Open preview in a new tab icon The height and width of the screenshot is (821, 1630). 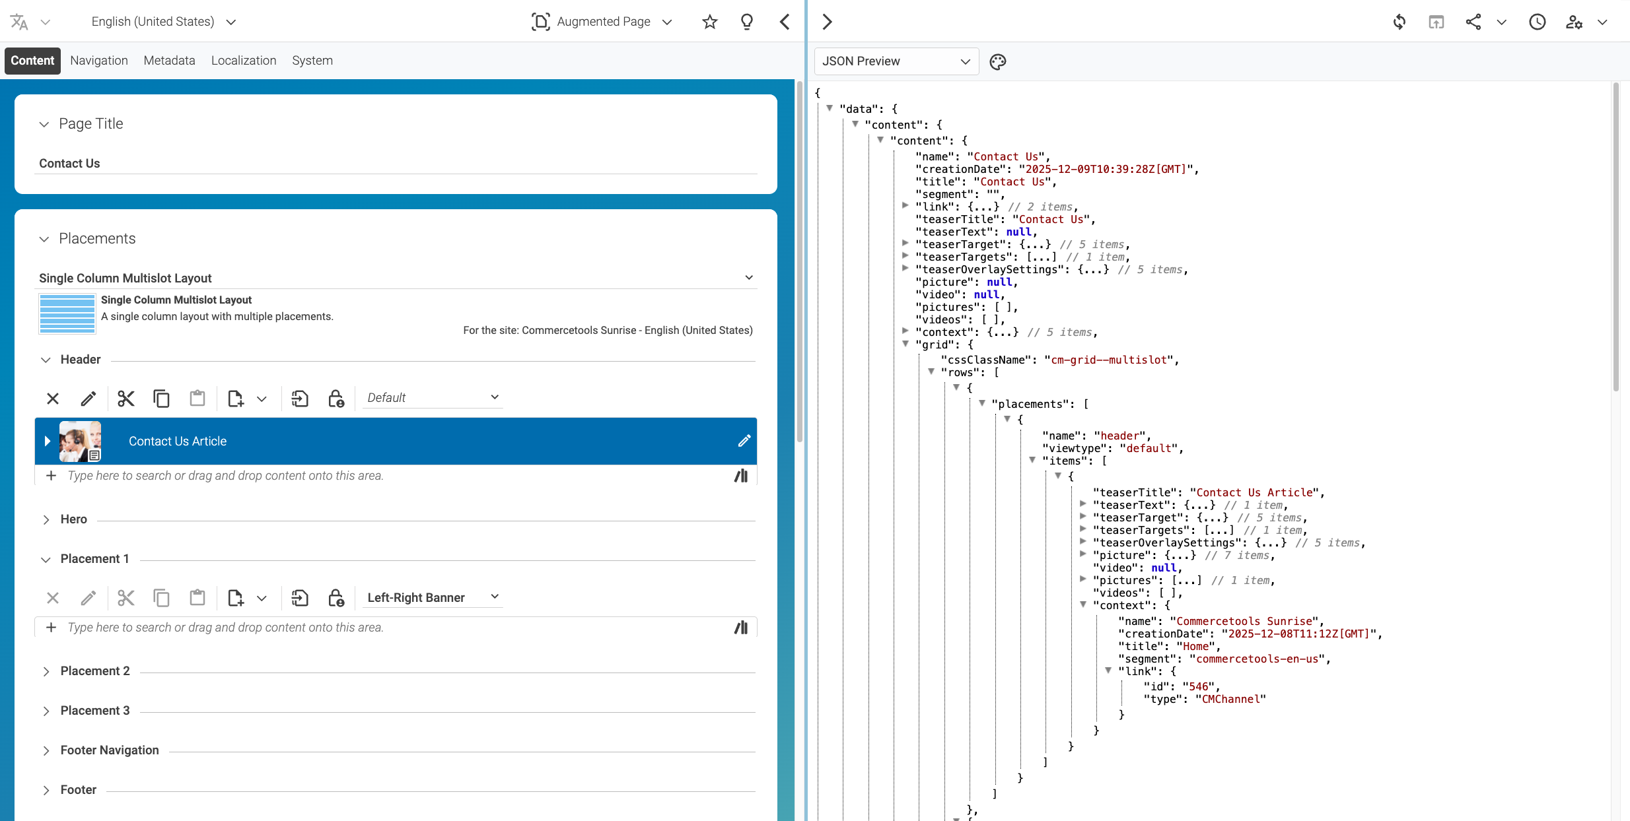pyautogui.click(x=1437, y=22)
